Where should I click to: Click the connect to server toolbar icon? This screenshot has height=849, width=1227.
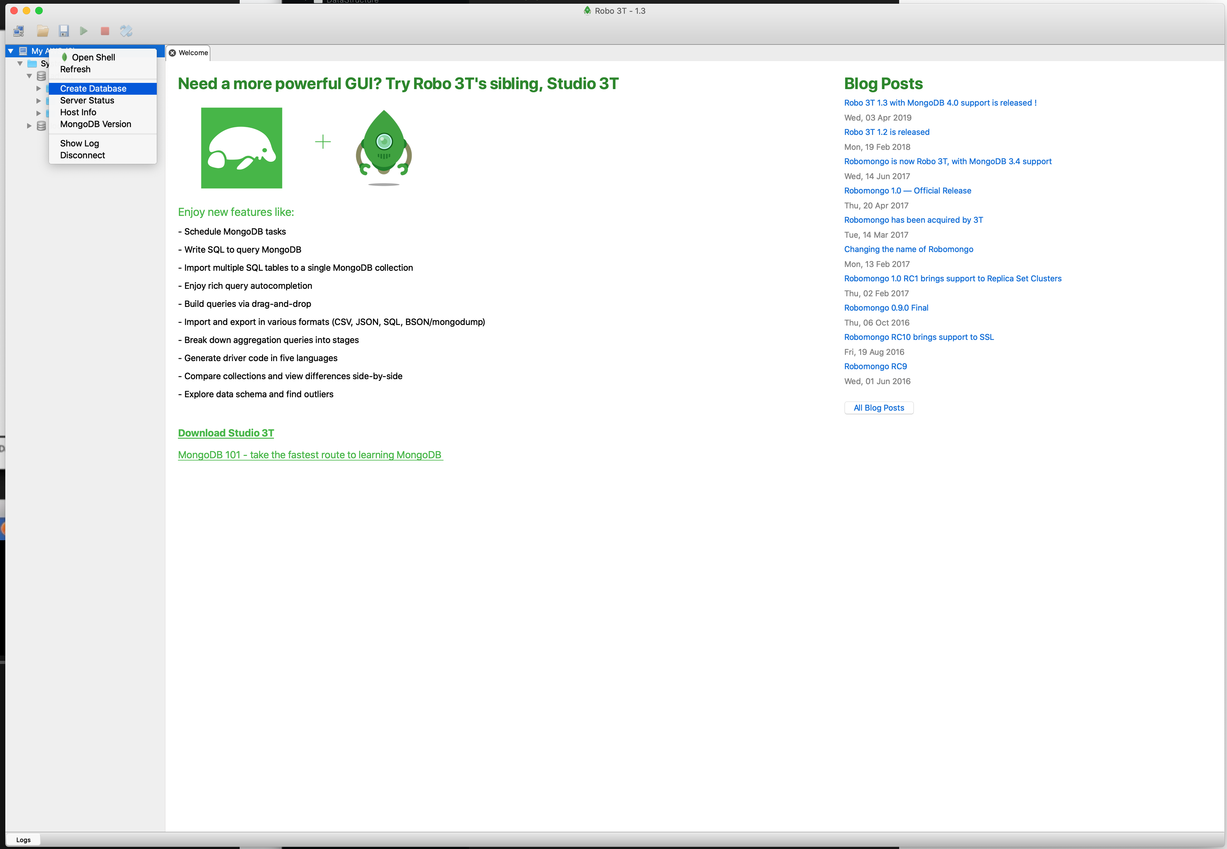tap(19, 31)
